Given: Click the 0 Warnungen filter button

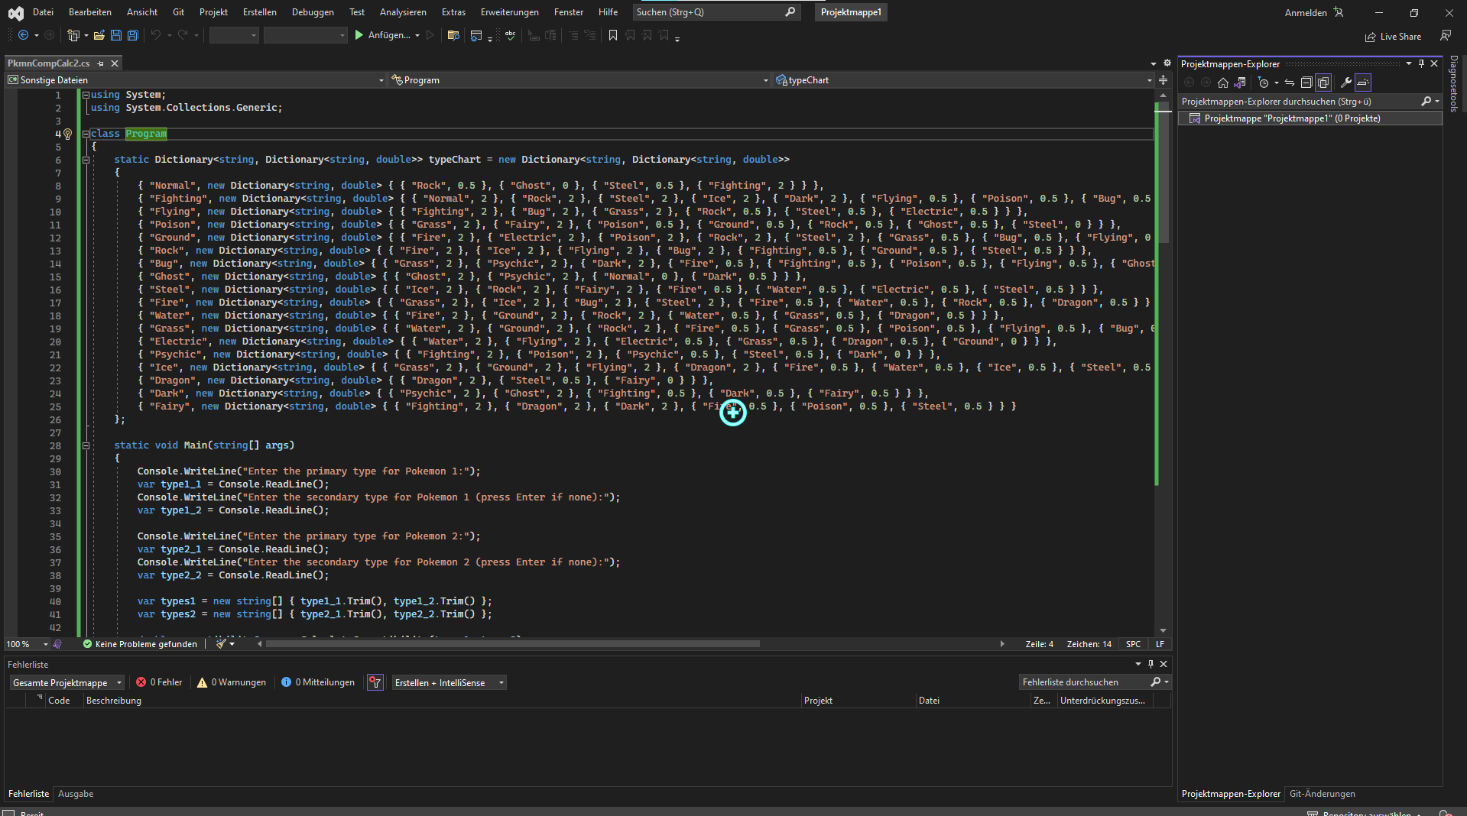Looking at the screenshot, I should [x=231, y=682].
